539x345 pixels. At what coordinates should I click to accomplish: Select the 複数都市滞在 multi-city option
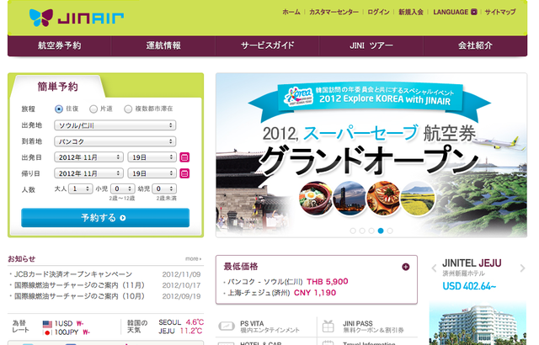tap(128, 109)
